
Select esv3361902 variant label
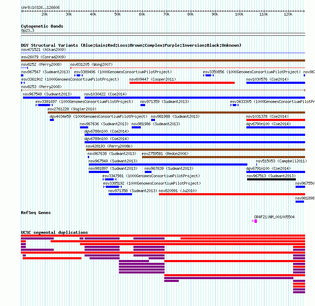(x=70, y=79)
